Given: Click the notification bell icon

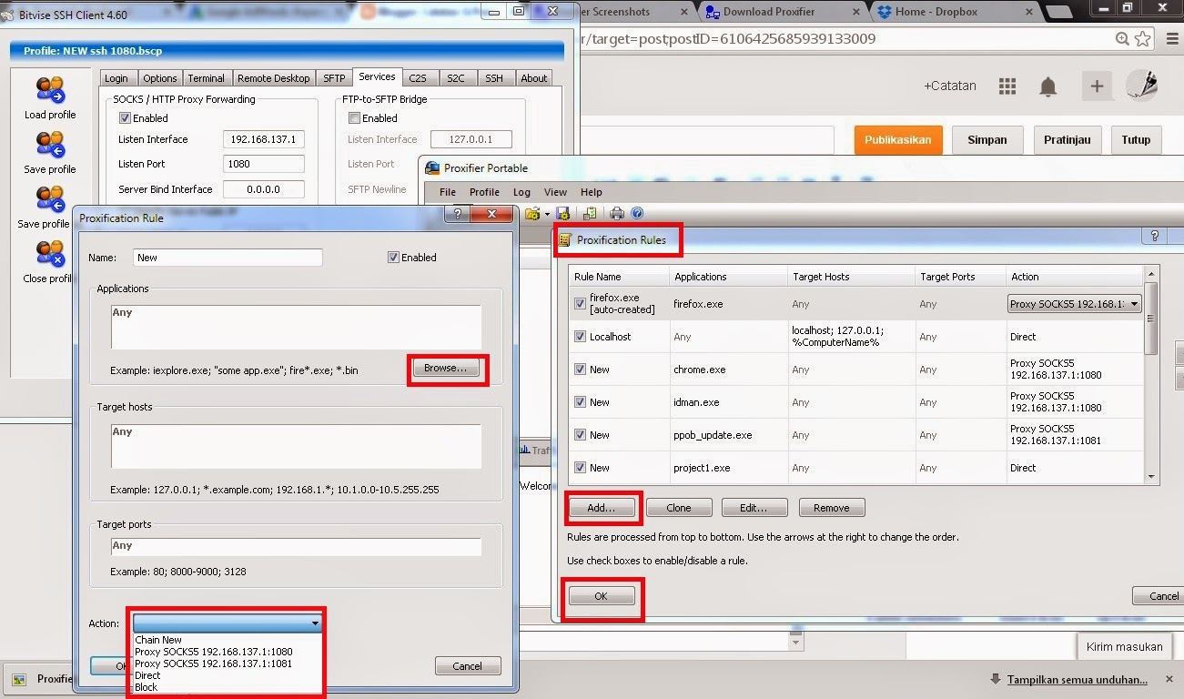Looking at the screenshot, I should tap(1048, 86).
